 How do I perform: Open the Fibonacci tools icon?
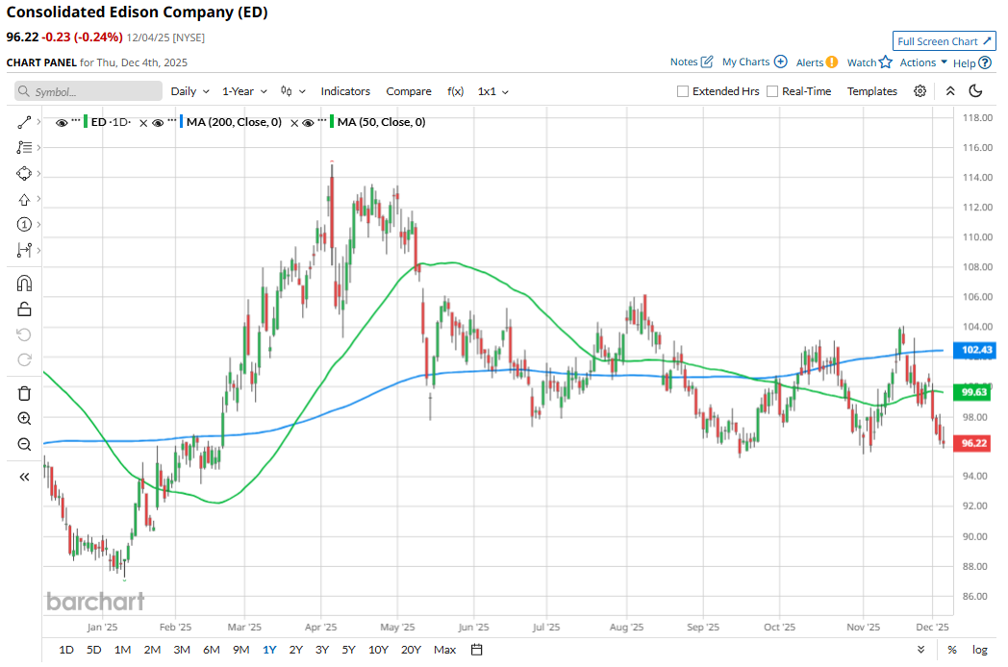pyautogui.click(x=24, y=148)
